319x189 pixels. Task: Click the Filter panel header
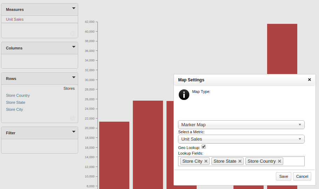[x=40, y=133]
